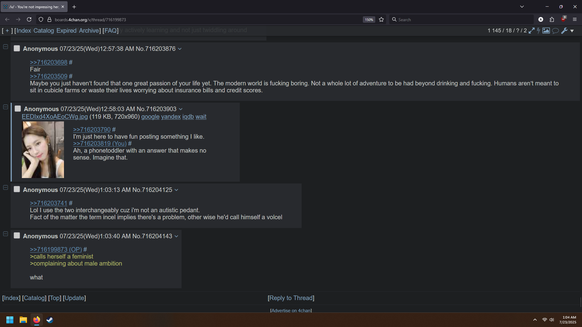
Task: Open post menu arrow for No.716203876
Action: 180,49
